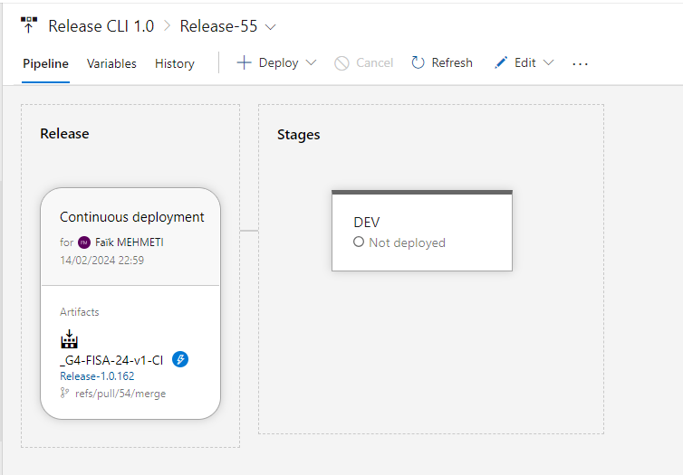This screenshot has width=683, height=475.
Task: Click the release pipeline icon beside the title
Action: coord(29,25)
